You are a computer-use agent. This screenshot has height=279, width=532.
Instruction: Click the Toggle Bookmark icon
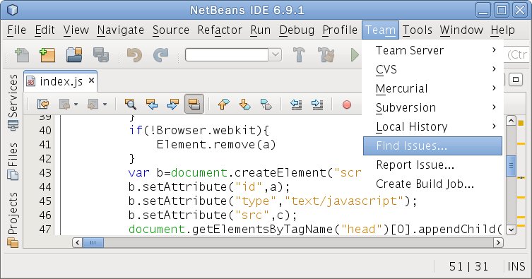(x=266, y=104)
